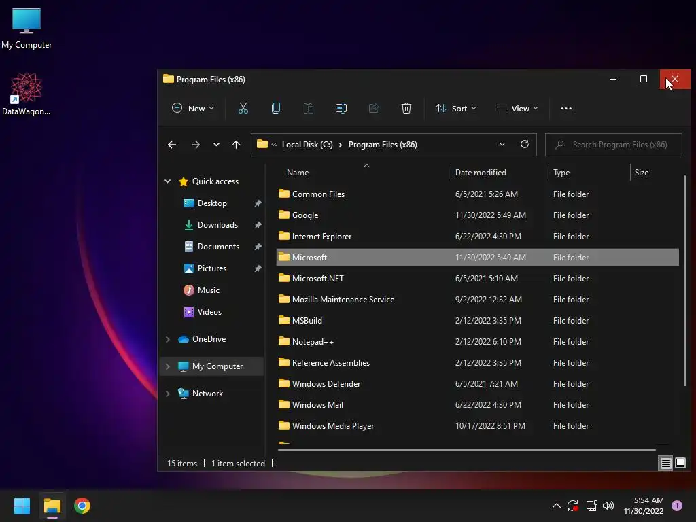The width and height of the screenshot is (696, 522).
Task: Click the Paste clipboard icon
Action: coord(309,108)
